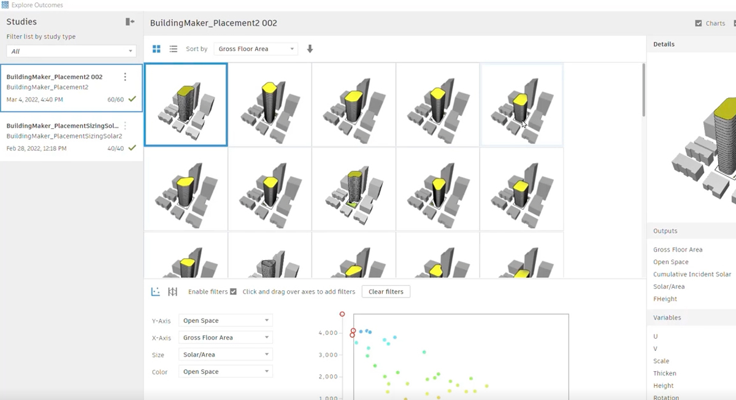
Task: Click the Variables section header
Action: pos(691,318)
